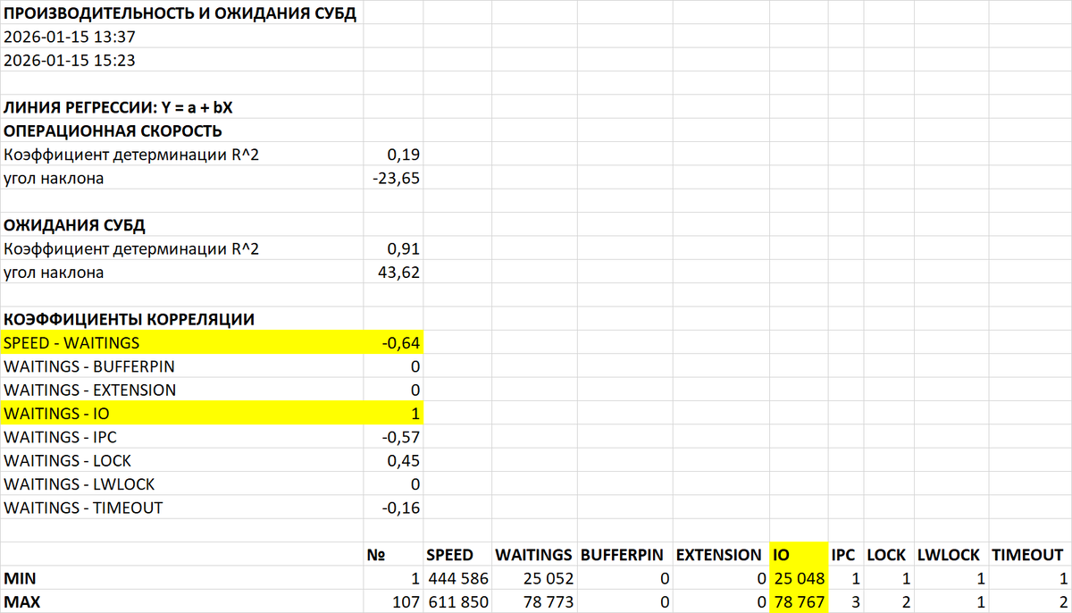Click the start timestamp '2026-01-15 13:37'

coord(70,38)
